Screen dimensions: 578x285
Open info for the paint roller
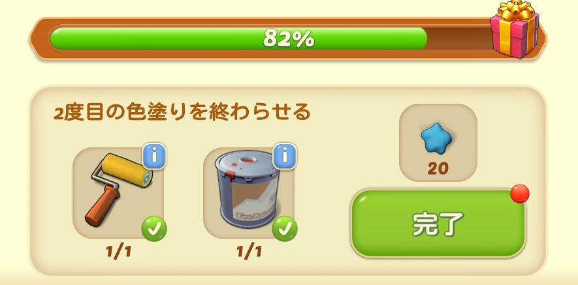tap(154, 156)
